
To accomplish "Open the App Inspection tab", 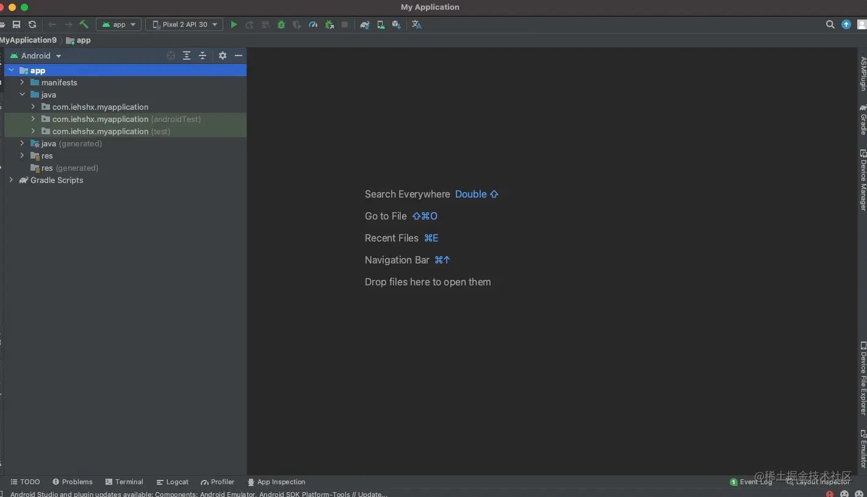I will pos(276,482).
